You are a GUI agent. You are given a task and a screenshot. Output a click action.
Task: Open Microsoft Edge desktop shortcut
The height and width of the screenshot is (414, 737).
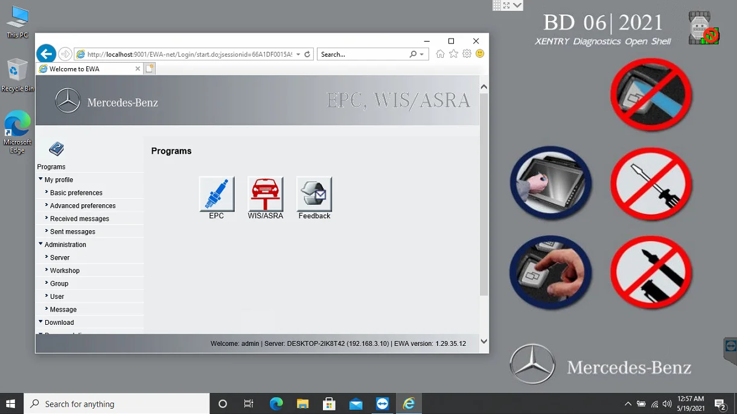tap(17, 132)
